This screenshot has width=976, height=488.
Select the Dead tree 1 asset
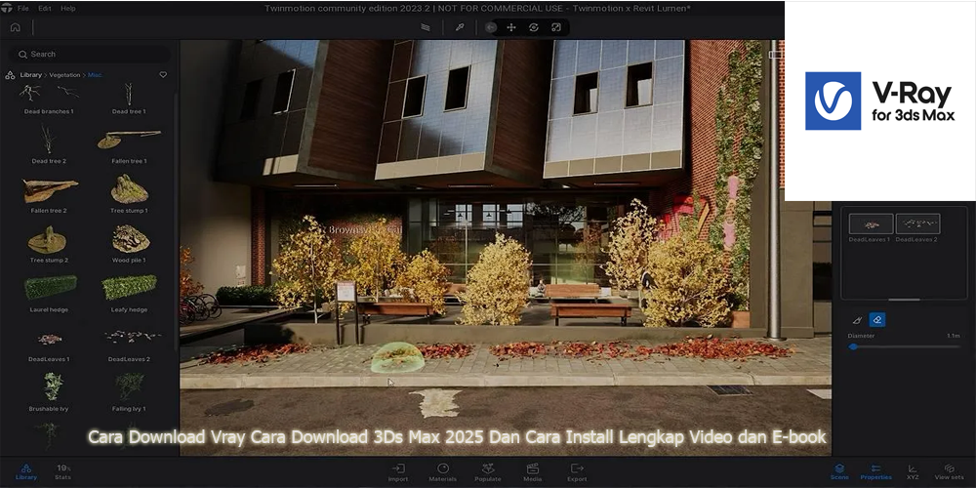click(x=129, y=99)
